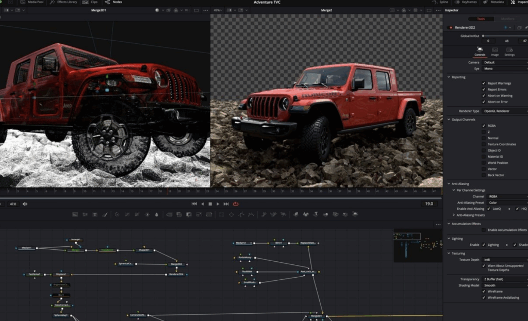Open node editor options three-dot menu
The width and height of the screenshot is (528, 321).
tap(438, 225)
